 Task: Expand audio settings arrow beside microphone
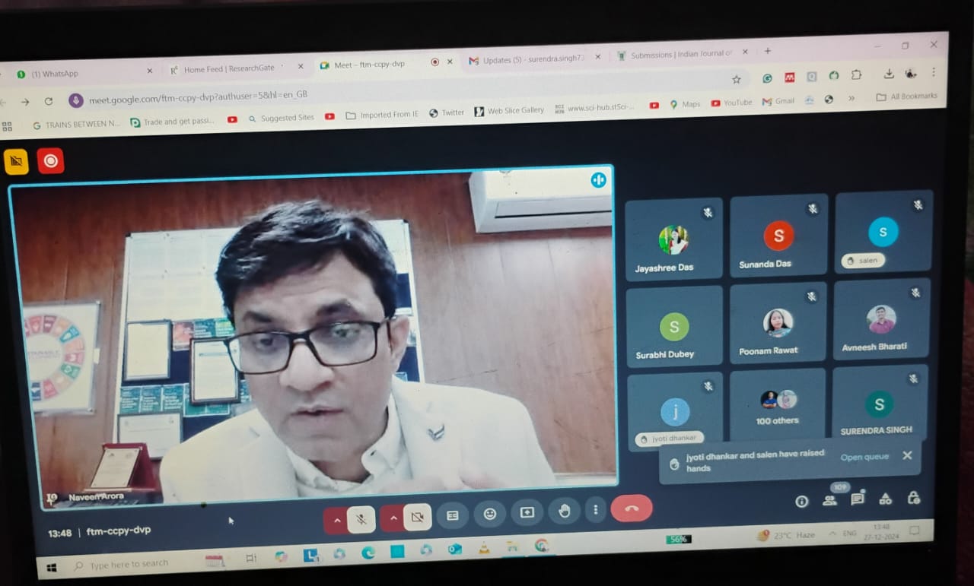[336, 521]
